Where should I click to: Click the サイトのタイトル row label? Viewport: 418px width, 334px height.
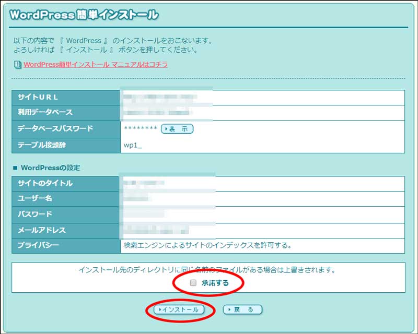point(45,184)
